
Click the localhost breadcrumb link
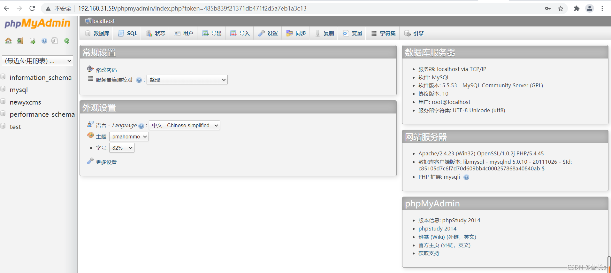[x=103, y=21]
